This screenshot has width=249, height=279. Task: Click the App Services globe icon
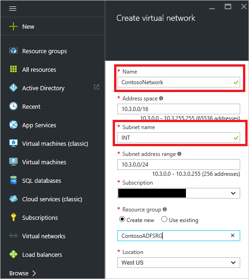(13, 125)
